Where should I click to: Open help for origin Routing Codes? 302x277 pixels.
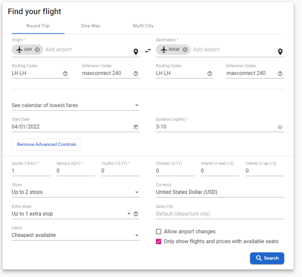coord(65,73)
